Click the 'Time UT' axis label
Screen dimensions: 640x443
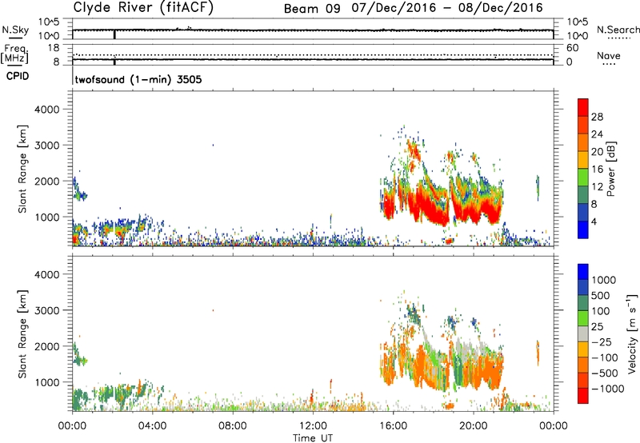point(313,438)
